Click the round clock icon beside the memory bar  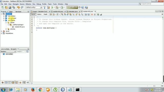79,7
